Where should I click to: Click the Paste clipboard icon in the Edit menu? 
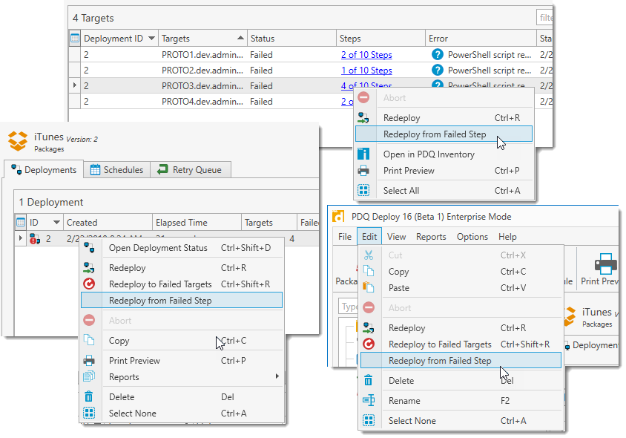369,287
